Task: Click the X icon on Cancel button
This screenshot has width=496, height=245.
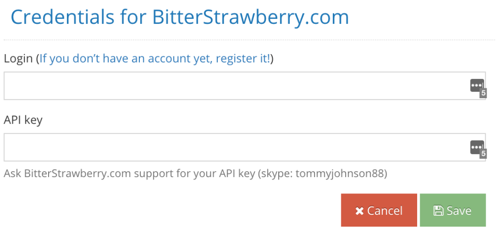Action: click(x=359, y=211)
